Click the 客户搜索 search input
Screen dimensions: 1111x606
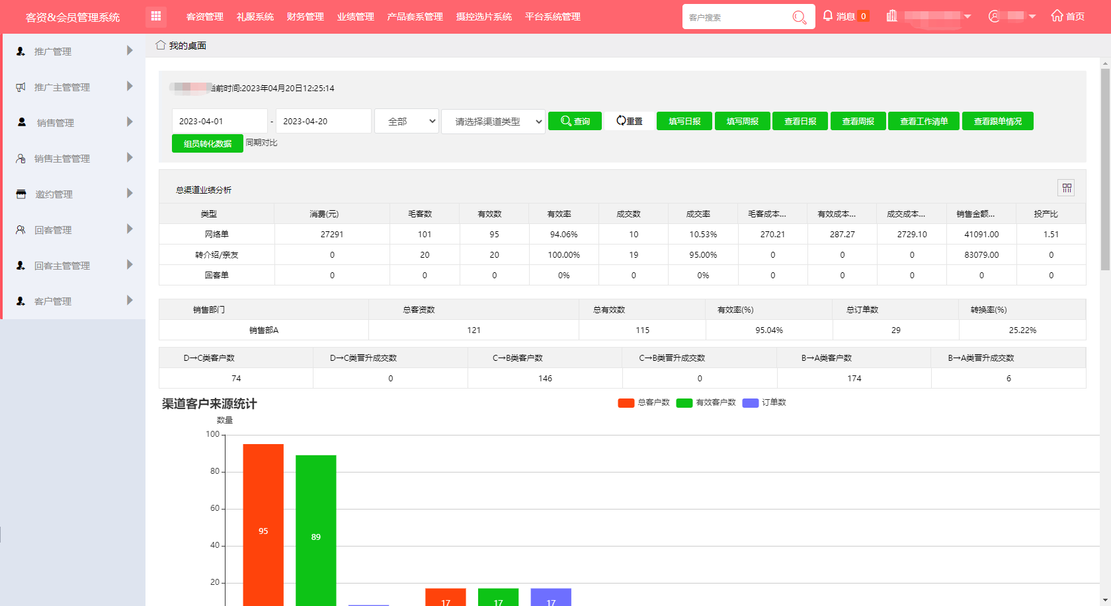coord(737,17)
